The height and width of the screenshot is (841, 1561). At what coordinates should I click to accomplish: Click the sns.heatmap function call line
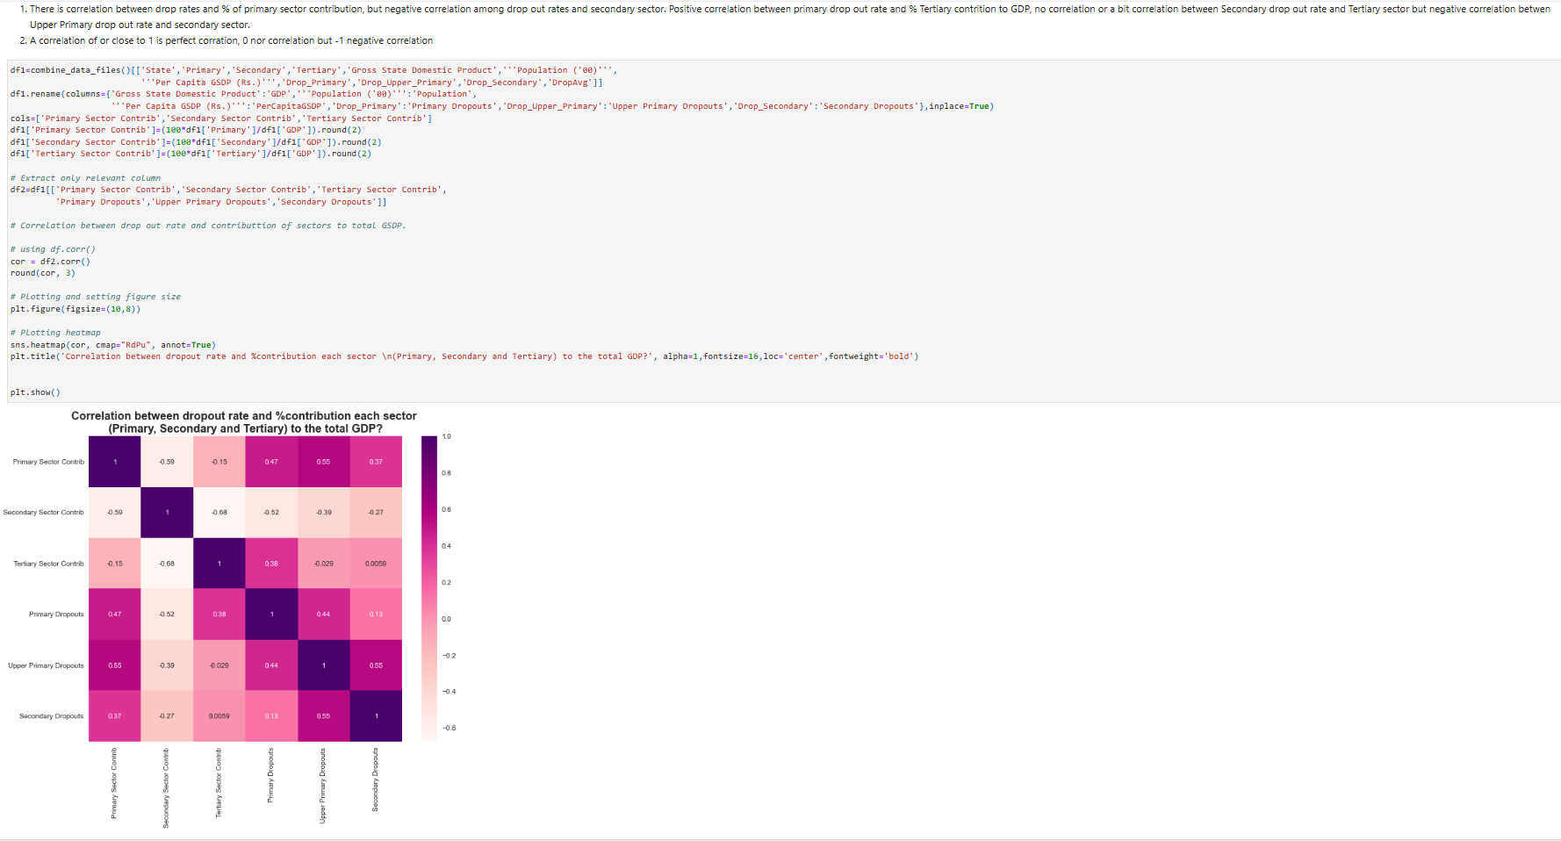tap(111, 344)
